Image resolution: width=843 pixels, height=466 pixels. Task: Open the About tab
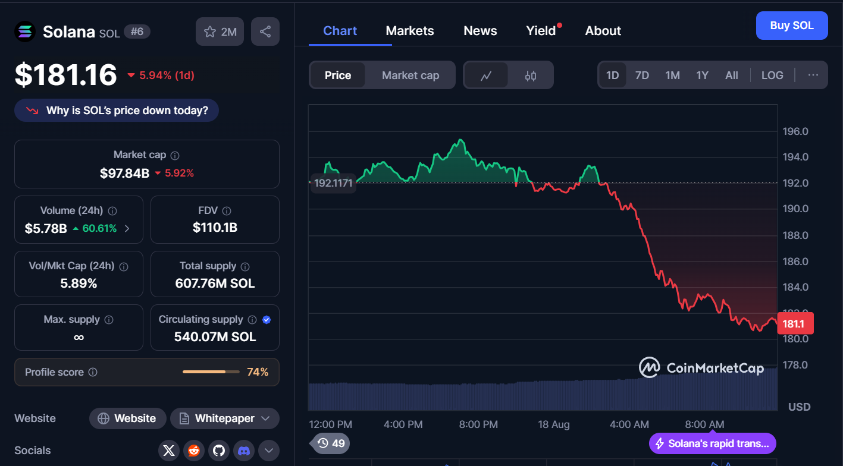(603, 31)
